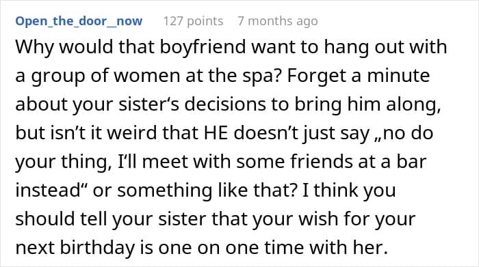Open the Open_the_door_now user profile

(x=79, y=21)
